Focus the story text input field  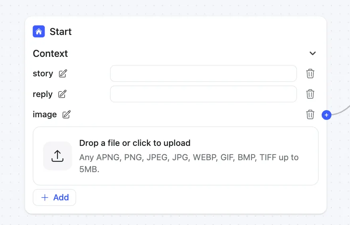click(203, 74)
